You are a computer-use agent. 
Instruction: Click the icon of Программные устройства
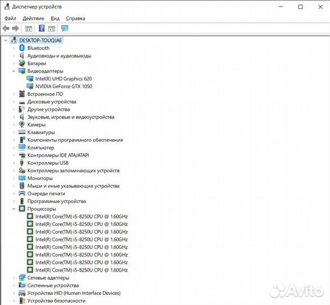(x=22, y=201)
